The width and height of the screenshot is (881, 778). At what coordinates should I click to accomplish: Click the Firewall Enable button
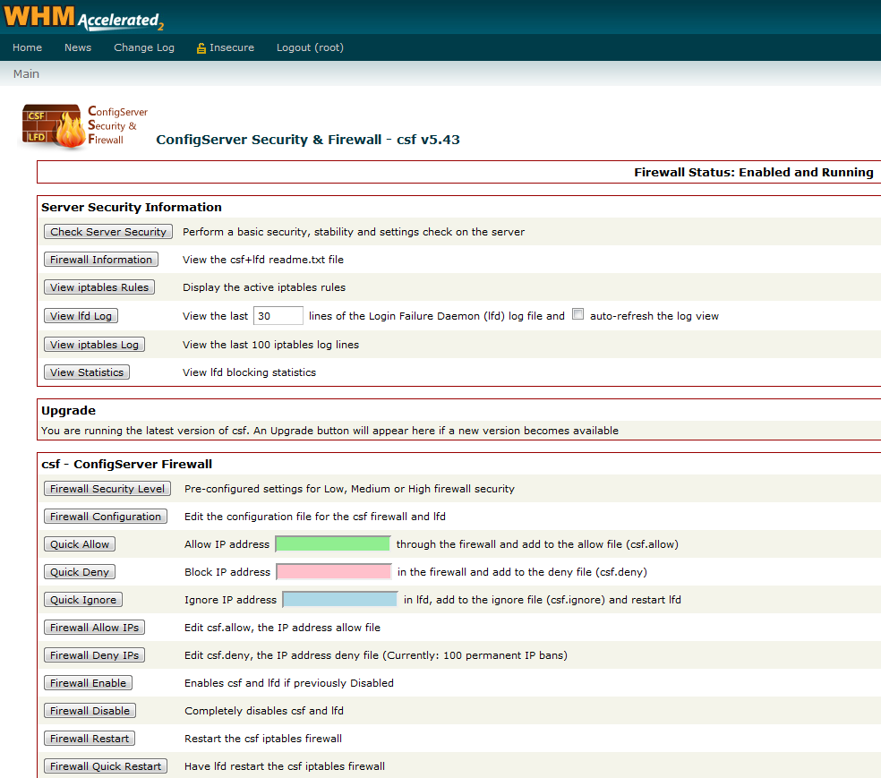pos(89,683)
